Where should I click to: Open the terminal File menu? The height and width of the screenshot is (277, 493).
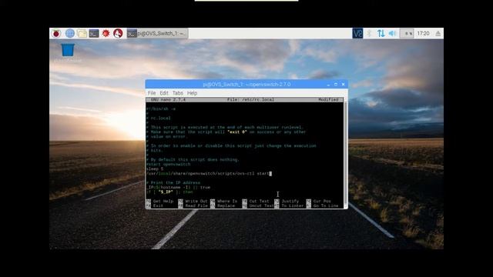(x=152, y=93)
